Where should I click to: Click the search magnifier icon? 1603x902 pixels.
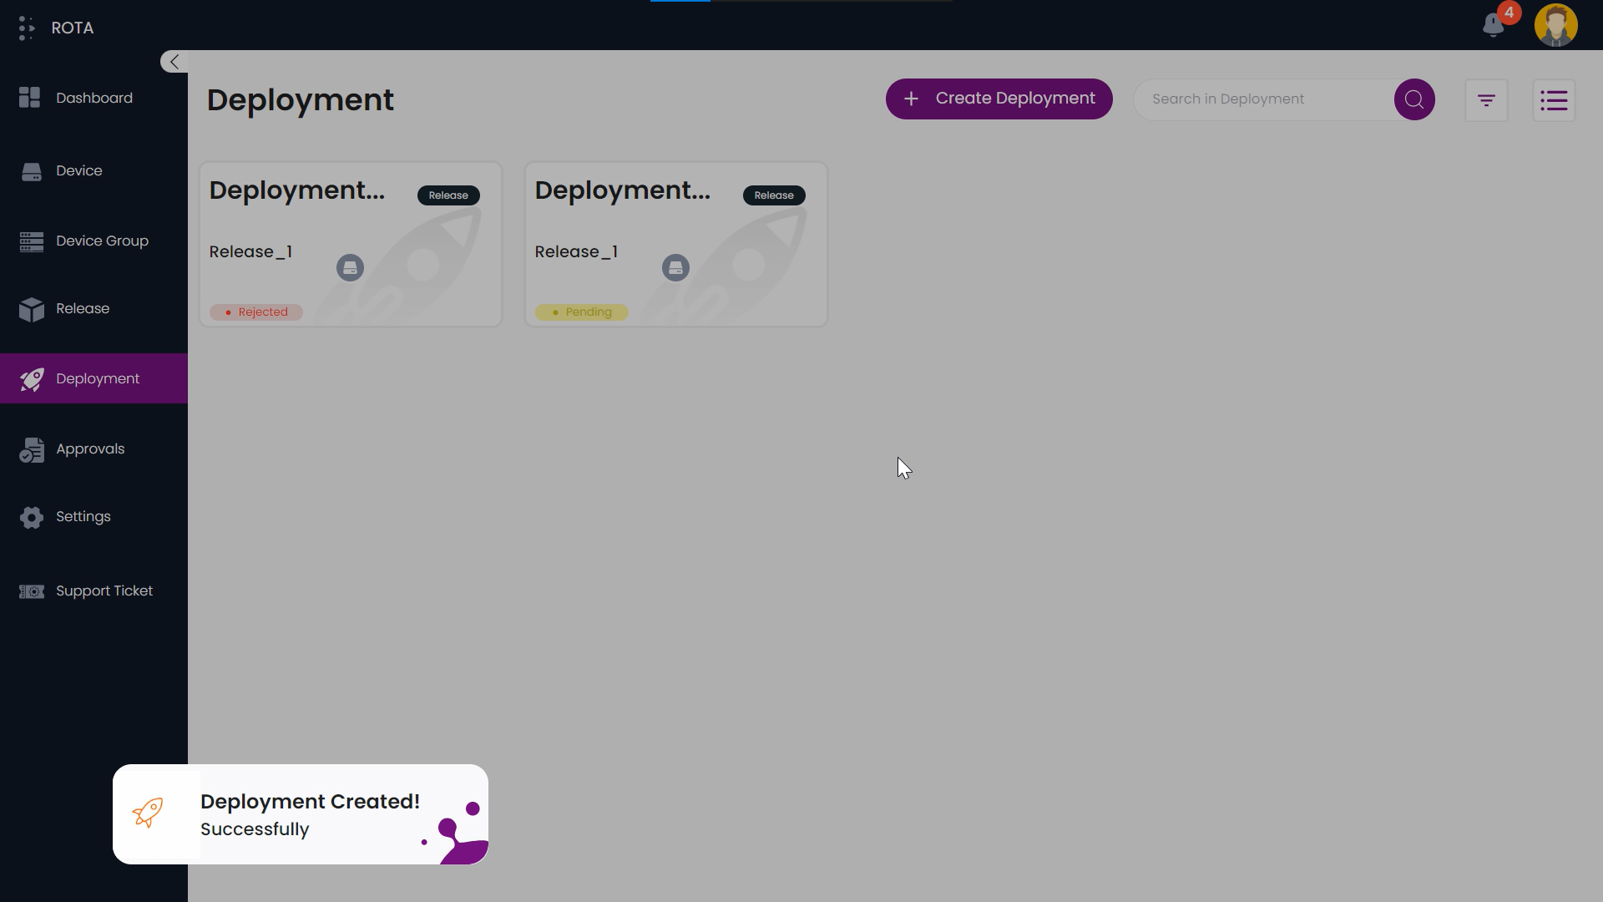[x=1413, y=99]
